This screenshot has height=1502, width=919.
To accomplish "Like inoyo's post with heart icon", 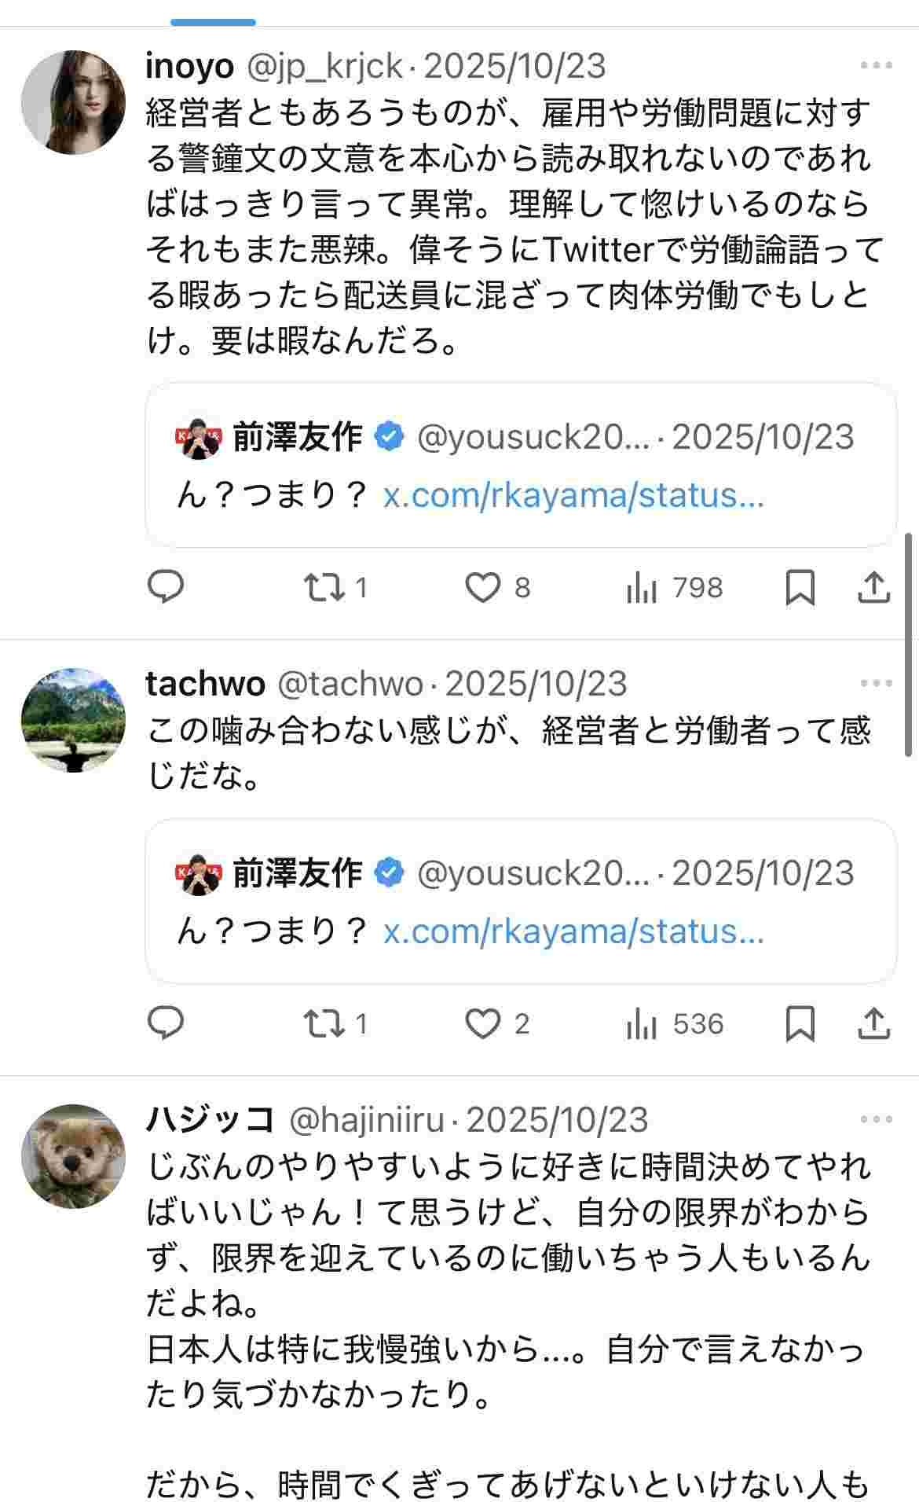I will click(482, 587).
